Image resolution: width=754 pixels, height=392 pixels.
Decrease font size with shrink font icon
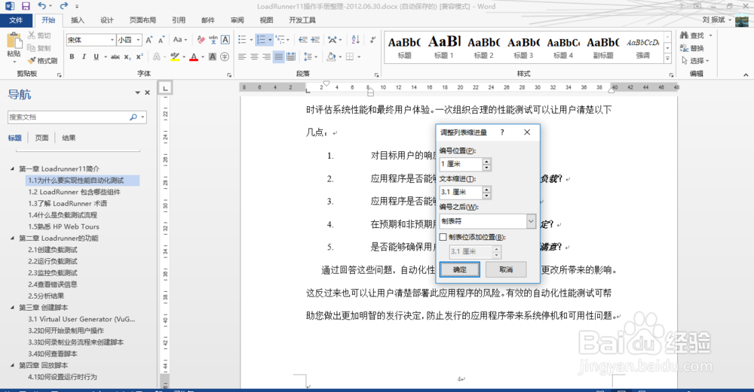coord(161,40)
